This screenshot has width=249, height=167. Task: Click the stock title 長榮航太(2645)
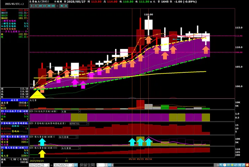click(x=39, y=2)
